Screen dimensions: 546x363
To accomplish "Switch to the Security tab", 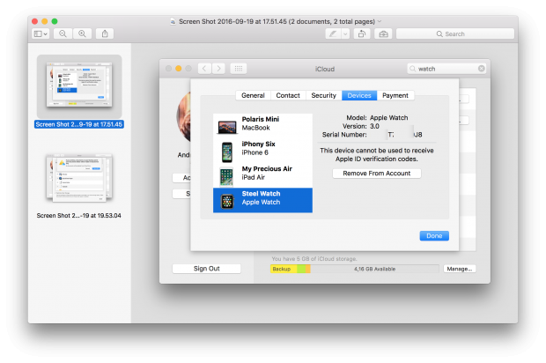I will 323,95.
